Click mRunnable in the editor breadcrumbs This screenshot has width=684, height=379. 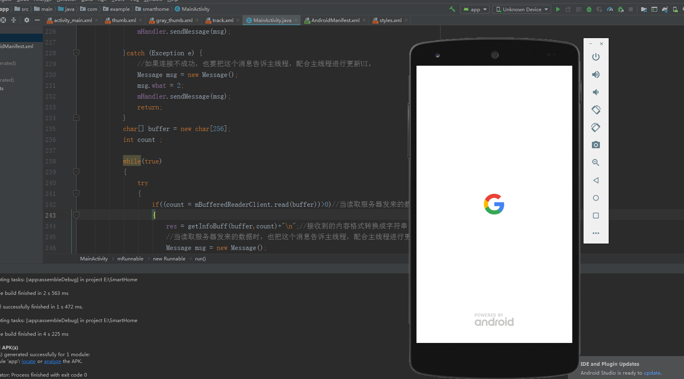[130, 258]
